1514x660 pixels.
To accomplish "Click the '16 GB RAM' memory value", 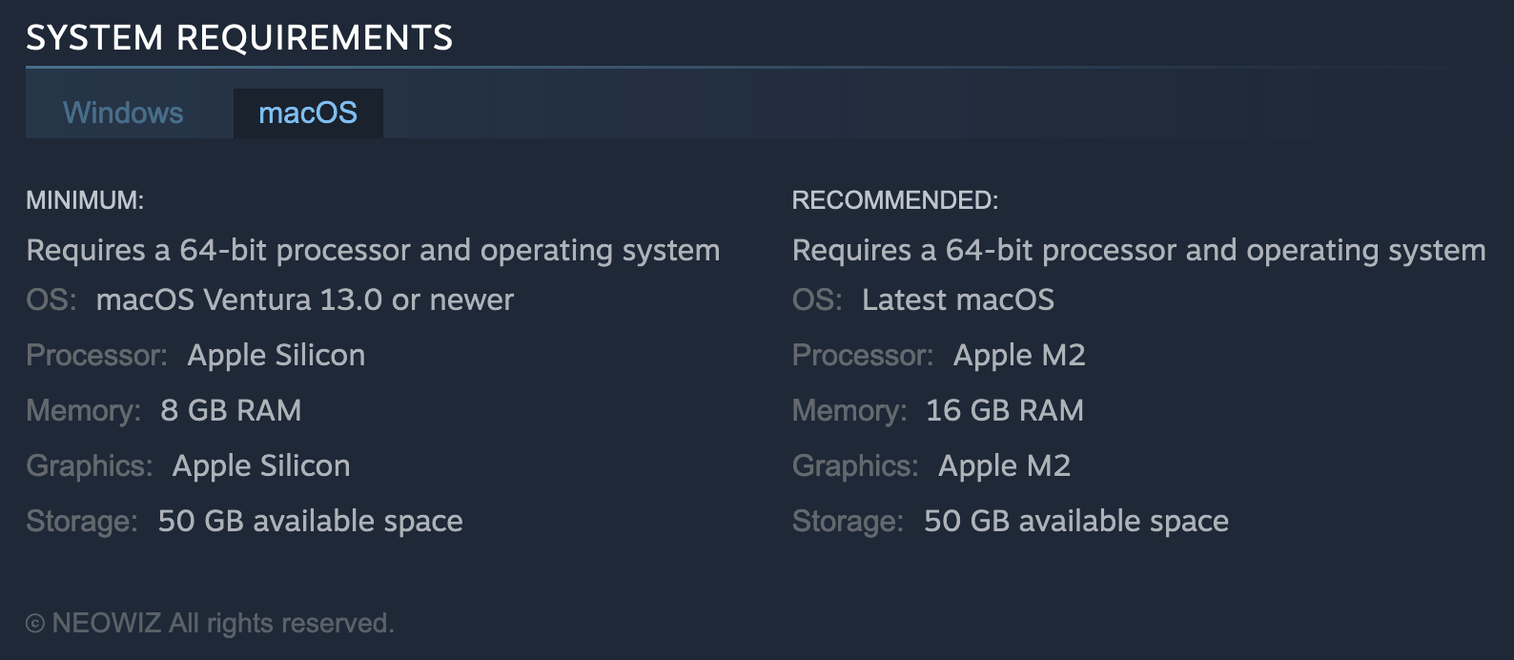I will tap(1005, 410).
